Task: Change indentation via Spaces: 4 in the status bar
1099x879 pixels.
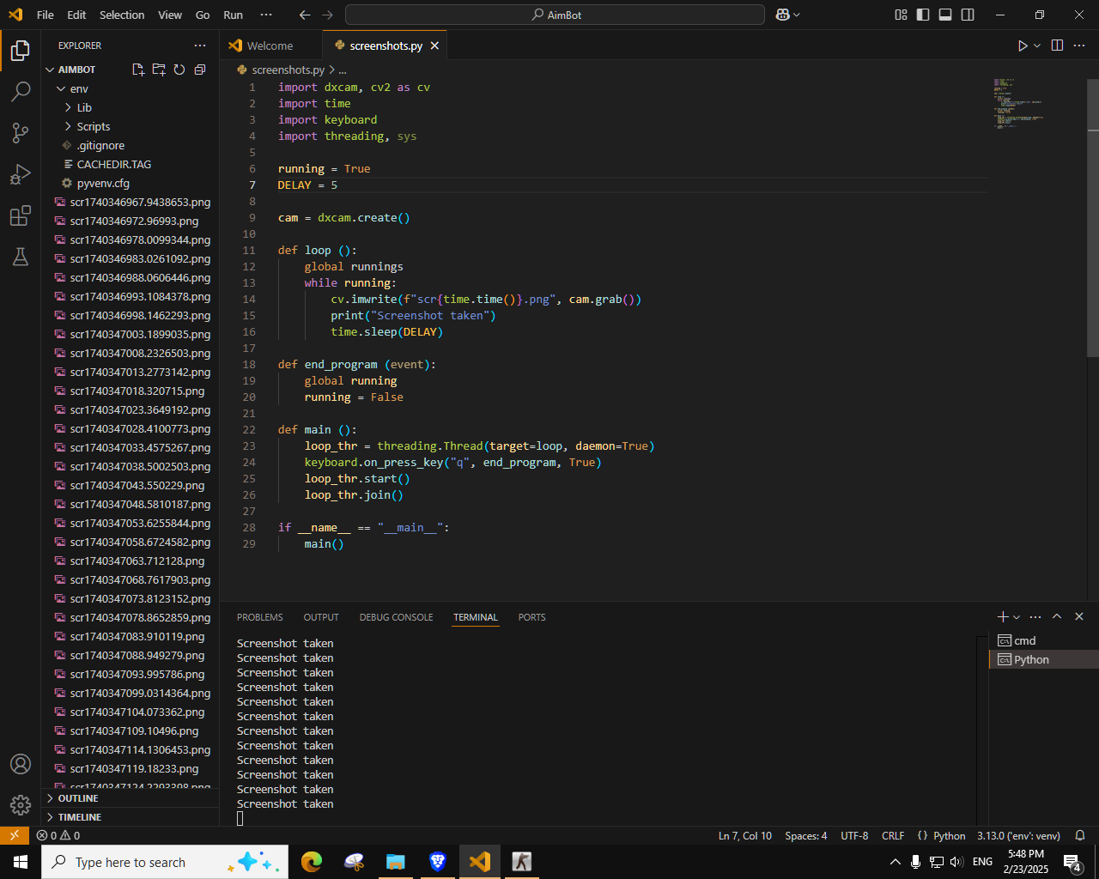Action: [x=806, y=835]
